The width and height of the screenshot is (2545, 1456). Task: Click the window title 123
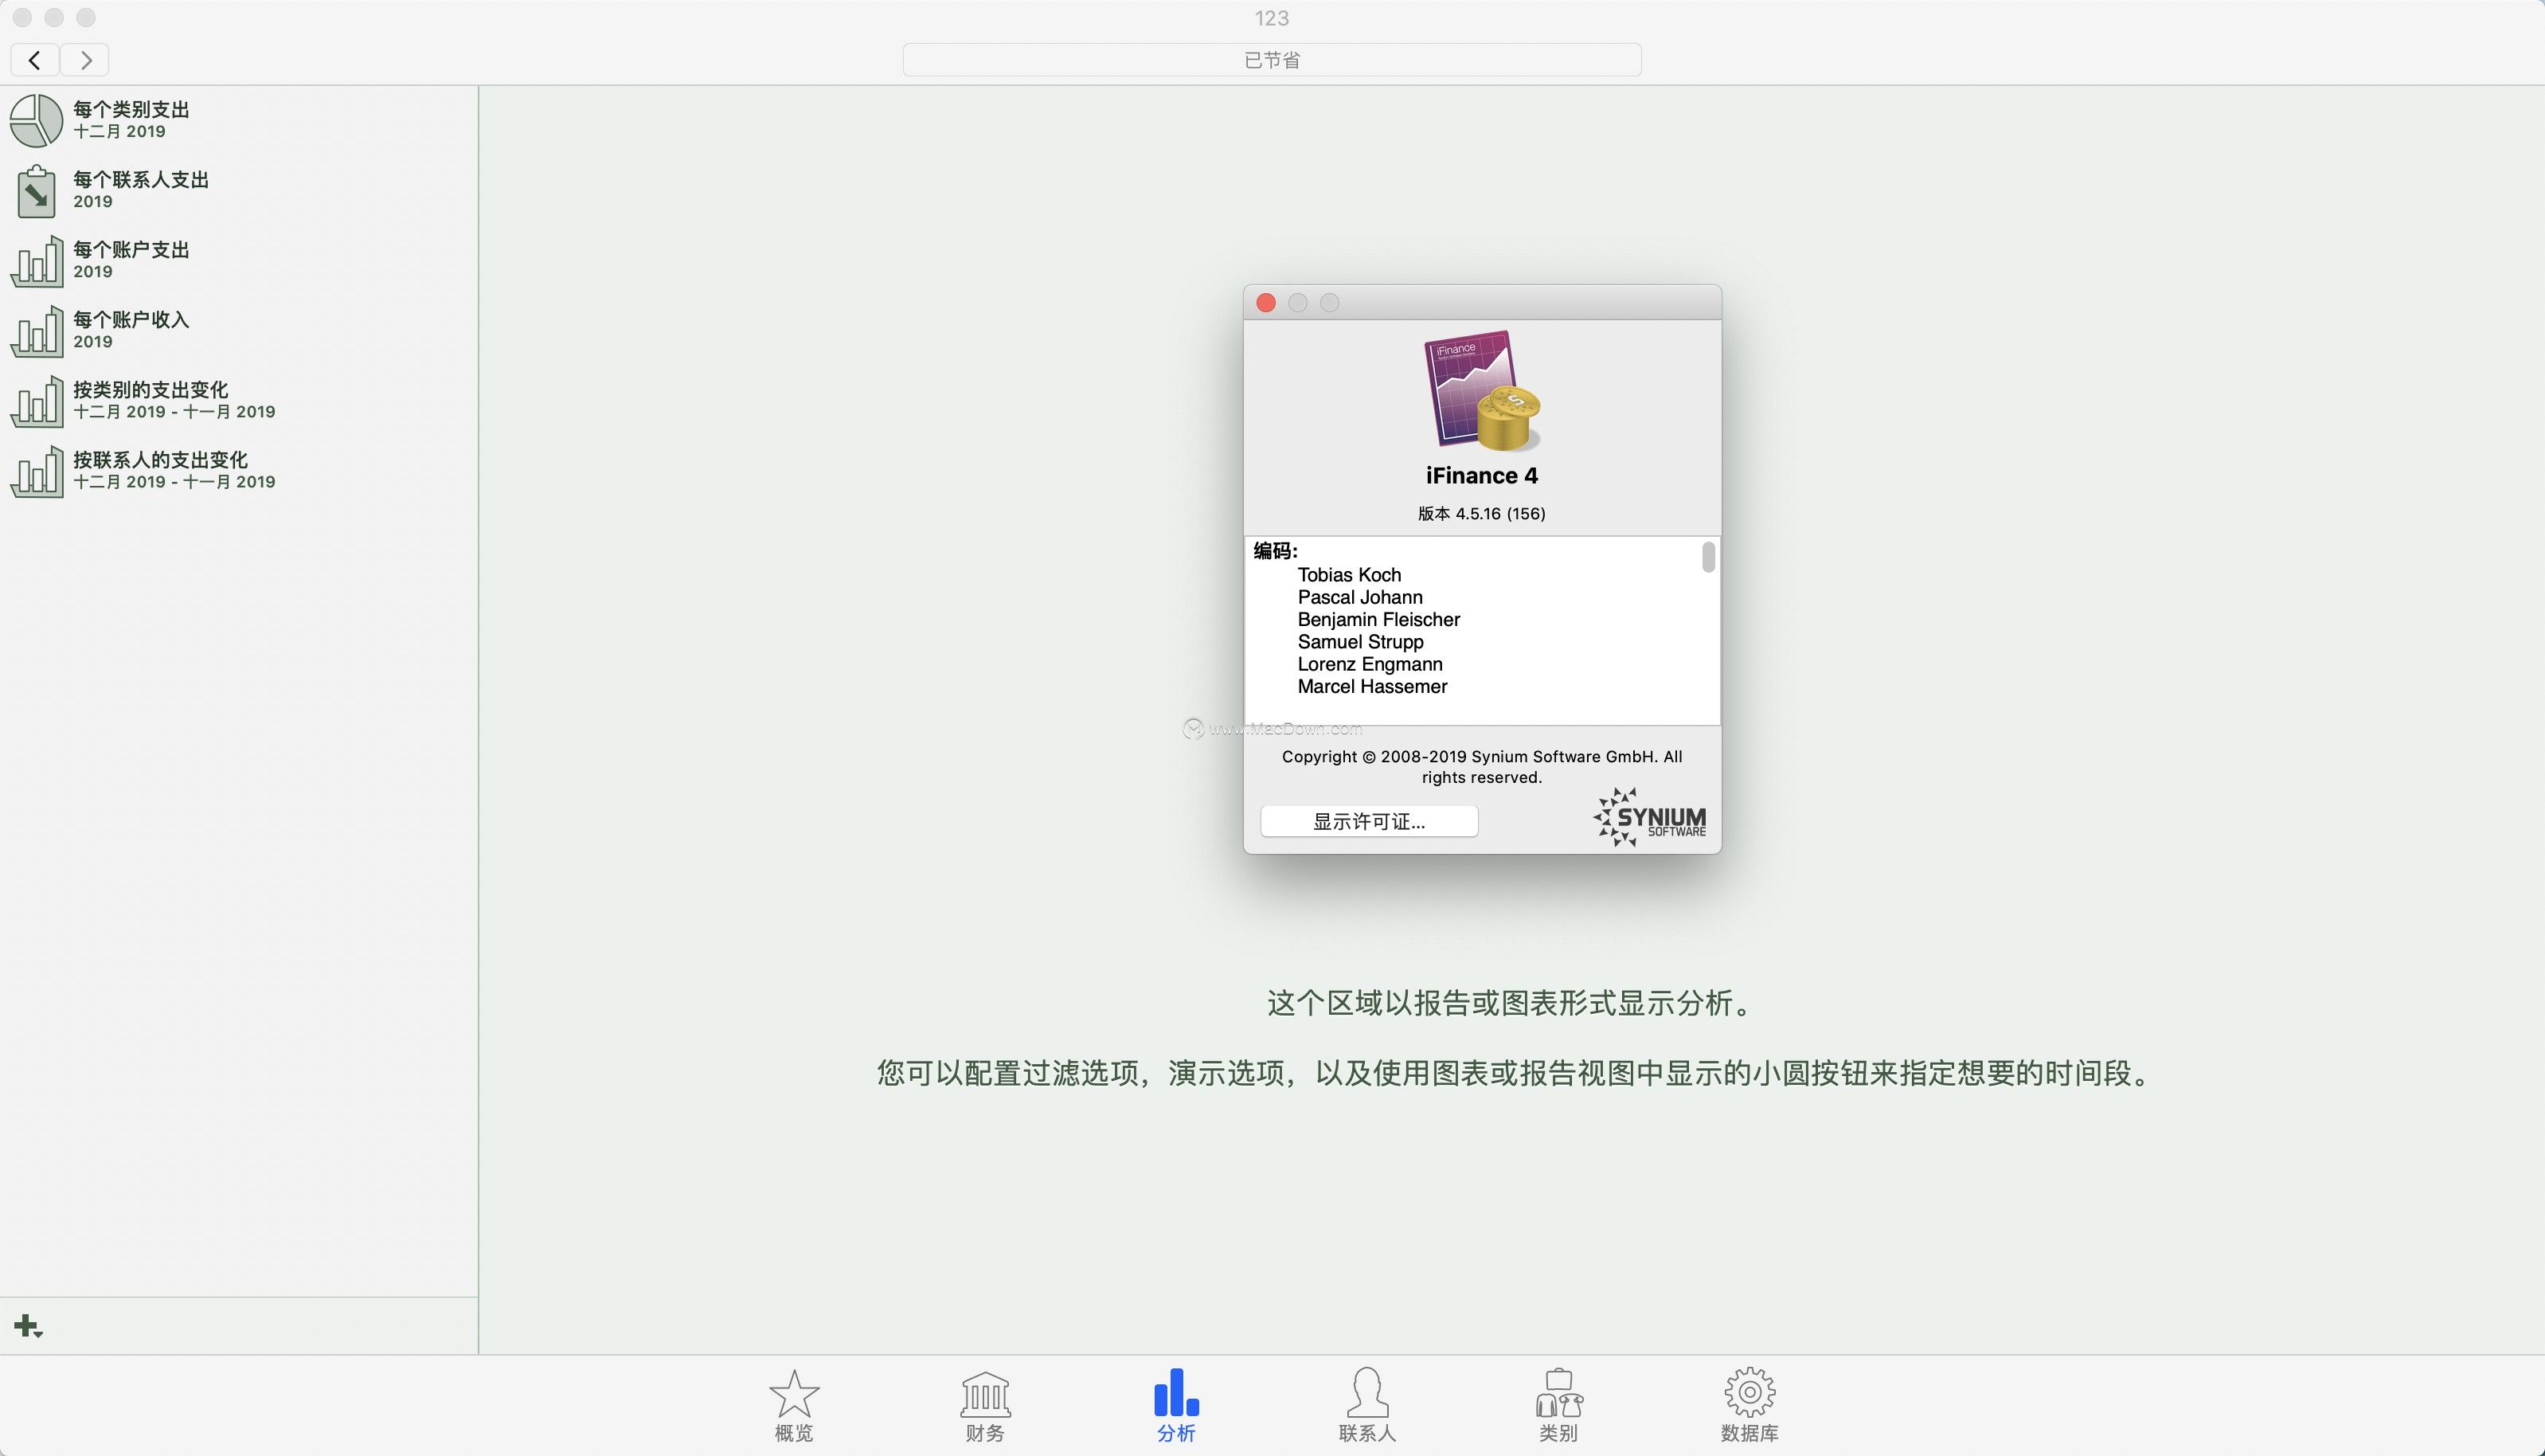(x=1272, y=18)
